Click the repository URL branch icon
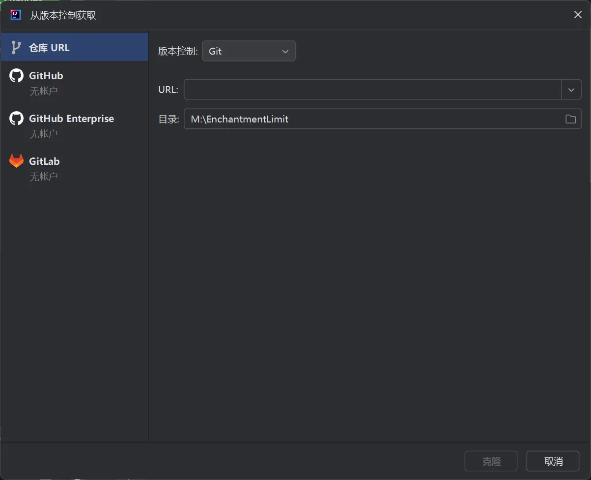The height and width of the screenshot is (480, 591). click(16, 48)
